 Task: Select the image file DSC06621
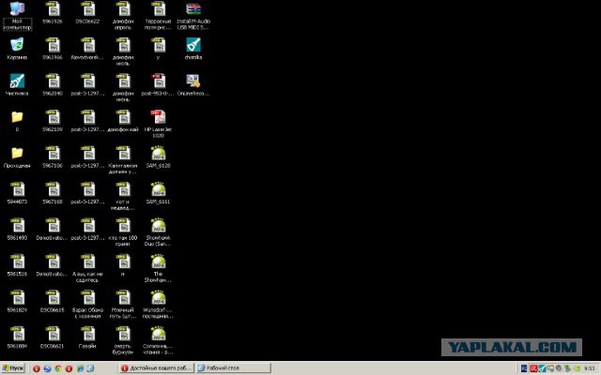click(x=53, y=337)
